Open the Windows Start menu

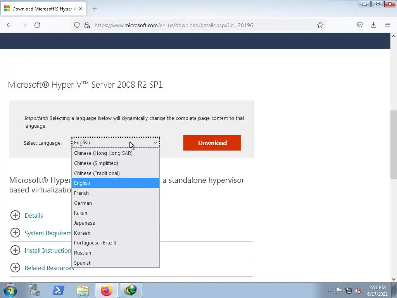tap(10, 290)
